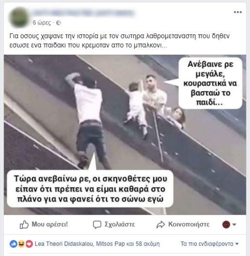The image size is (250, 256).
Task: Click the laughing haha reaction emoji
Action: 21,244
